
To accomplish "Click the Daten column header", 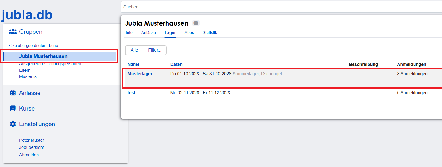I will (176, 64).
